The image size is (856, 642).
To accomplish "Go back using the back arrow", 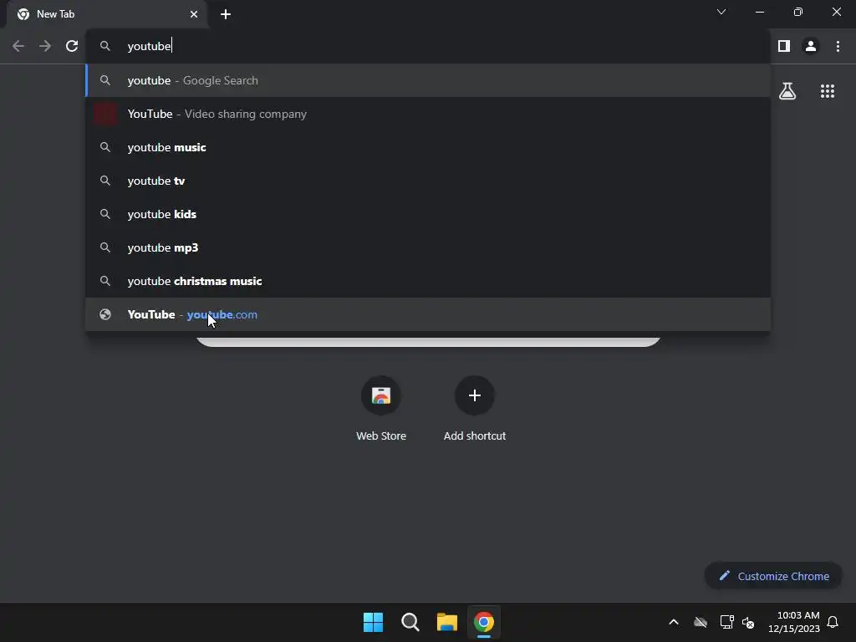I will point(18,47).
